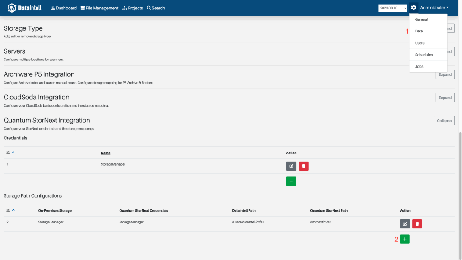This screenshot has width=462, height=260.
Task: Delete the Storage Manager path configuration
Action: 417,224
